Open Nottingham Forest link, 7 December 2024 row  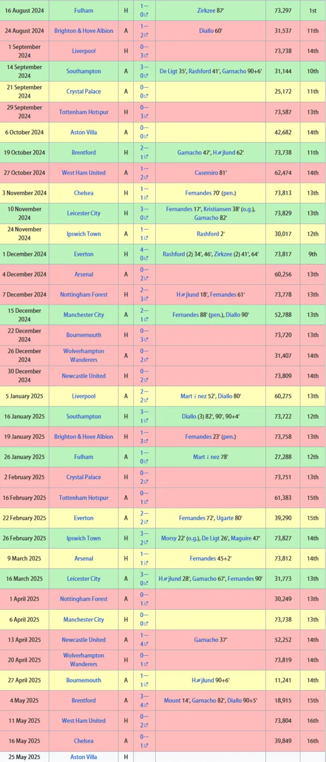click(x=84, y=295)
